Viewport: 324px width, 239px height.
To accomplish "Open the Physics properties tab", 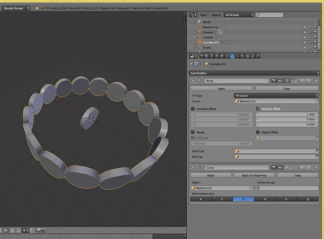I will tap(258, 56).
